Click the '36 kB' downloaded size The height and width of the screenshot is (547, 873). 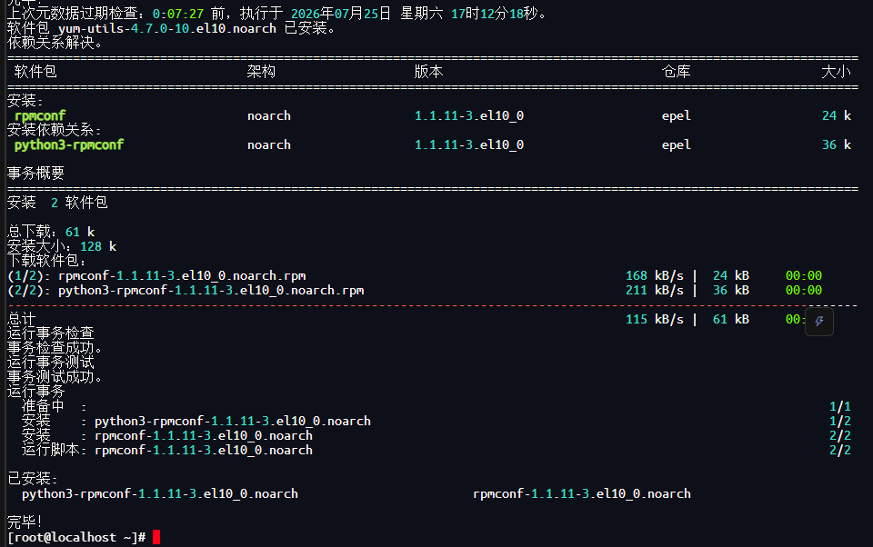pyautogui.click(x=731, y=291)
